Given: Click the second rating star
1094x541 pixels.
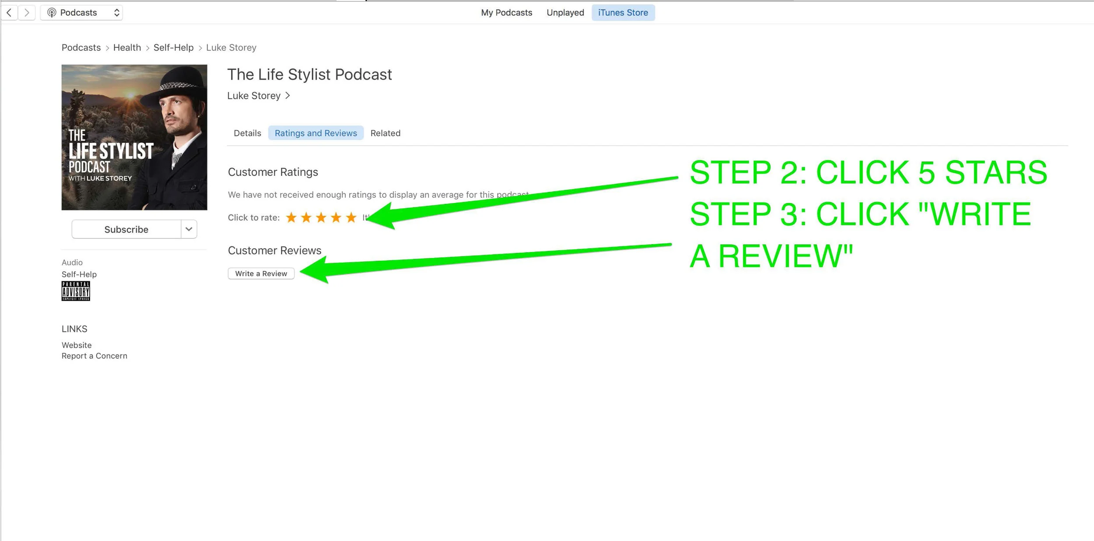Looking at the screenshot, I should 306,217.
